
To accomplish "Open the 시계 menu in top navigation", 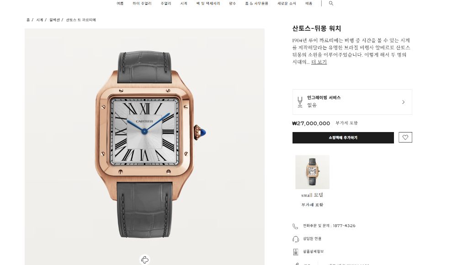I will pos(184,3).
